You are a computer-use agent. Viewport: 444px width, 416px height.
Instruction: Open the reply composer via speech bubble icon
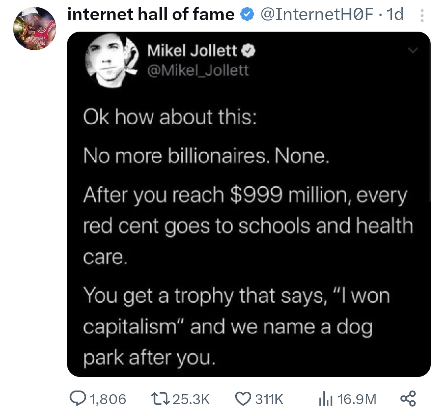coord(79,398)
